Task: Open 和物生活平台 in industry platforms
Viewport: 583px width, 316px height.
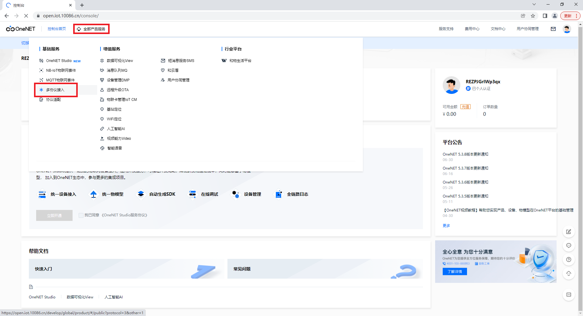Action: coord(240,61)
